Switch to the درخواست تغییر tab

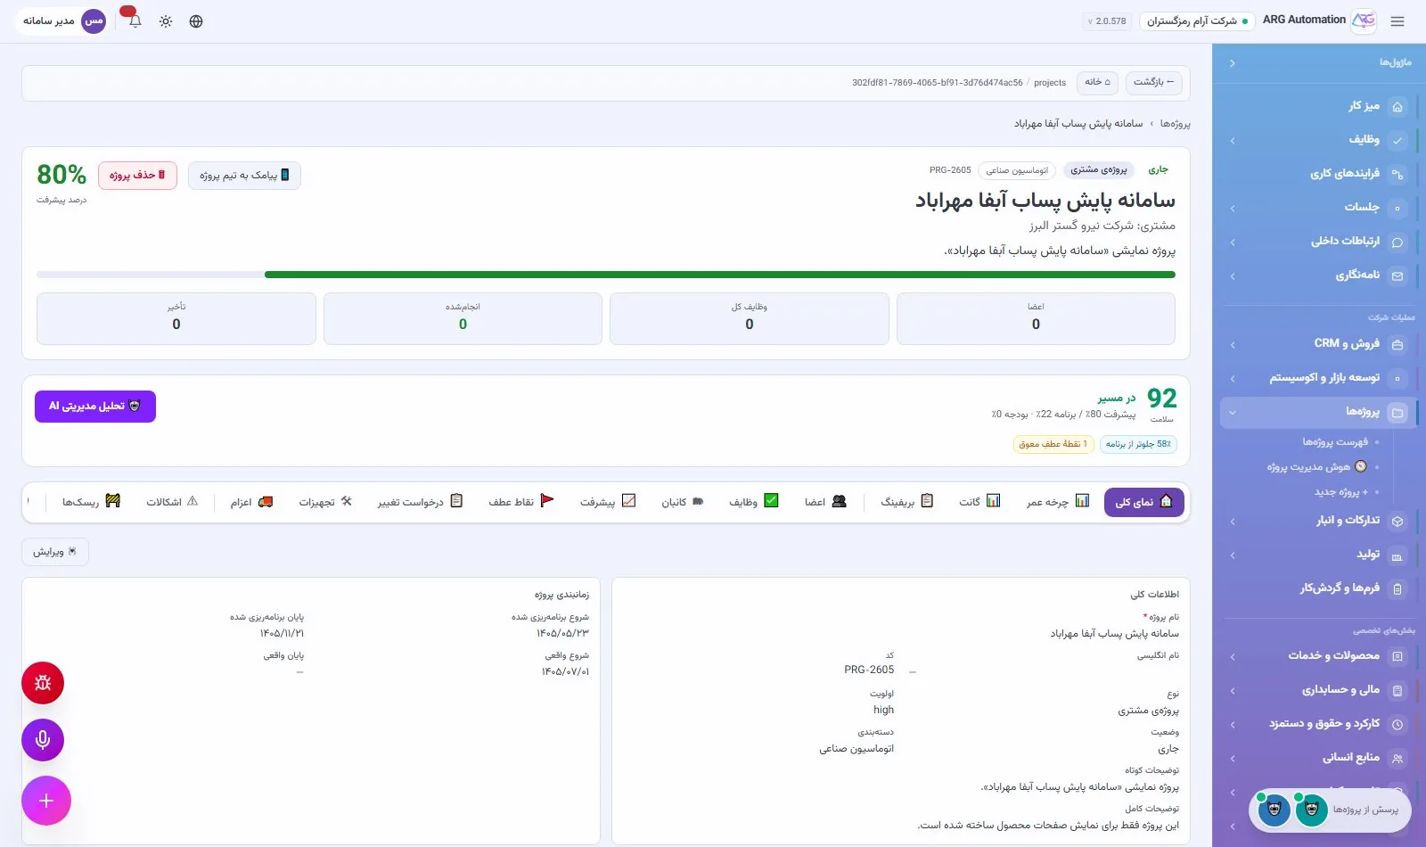(420, 502)
